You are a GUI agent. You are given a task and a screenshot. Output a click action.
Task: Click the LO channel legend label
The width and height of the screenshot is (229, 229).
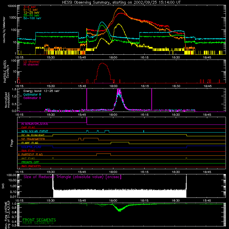(x=31, y=62)
